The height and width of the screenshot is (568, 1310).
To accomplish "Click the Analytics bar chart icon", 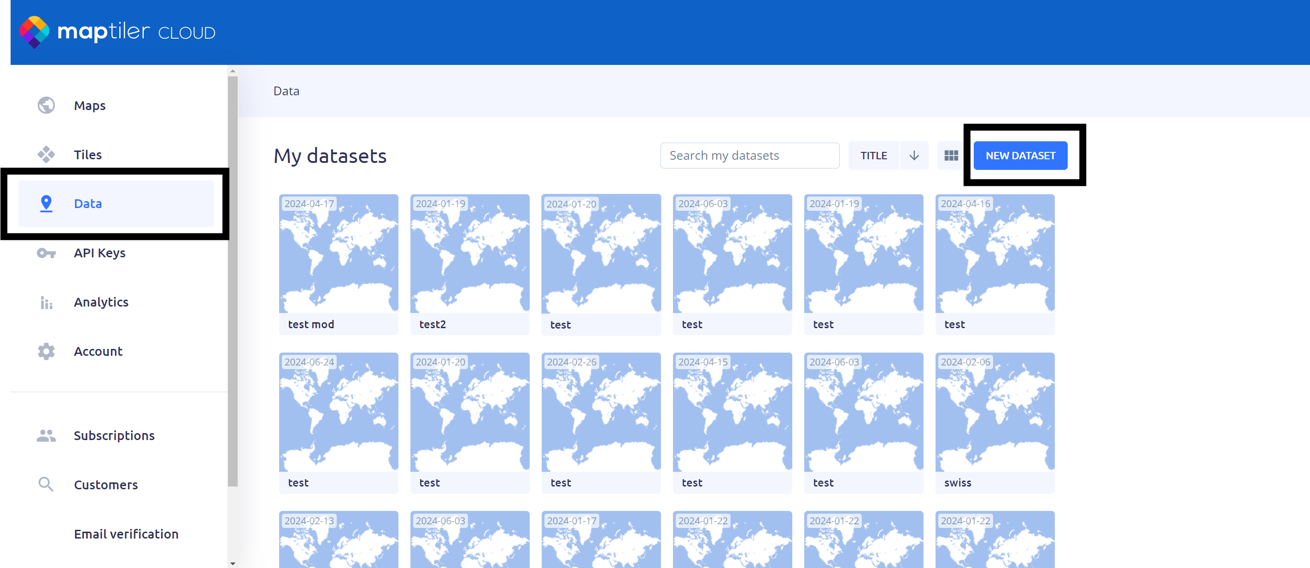I will (x=46, y=302).
